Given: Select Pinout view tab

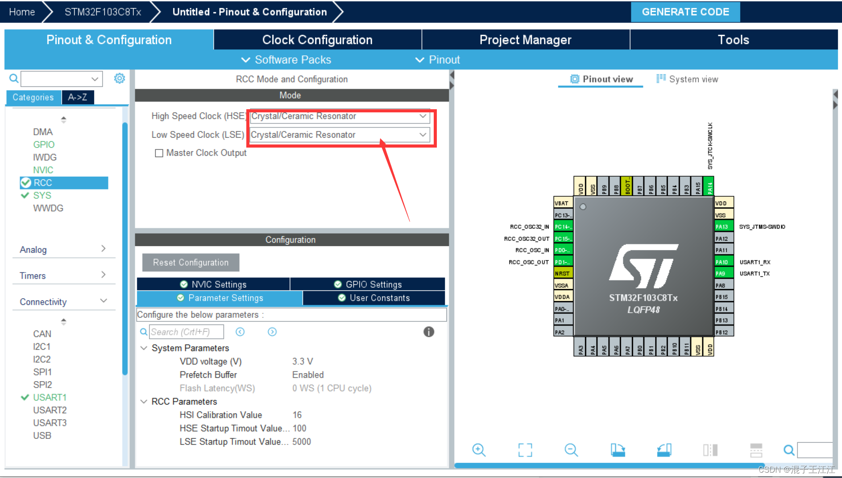Looking at the screenshot, I should tap(601, 79).
